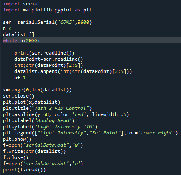This screenshot has width=181, height=175.
Task: Click the 'import serial' line
Action: [21, 4]
